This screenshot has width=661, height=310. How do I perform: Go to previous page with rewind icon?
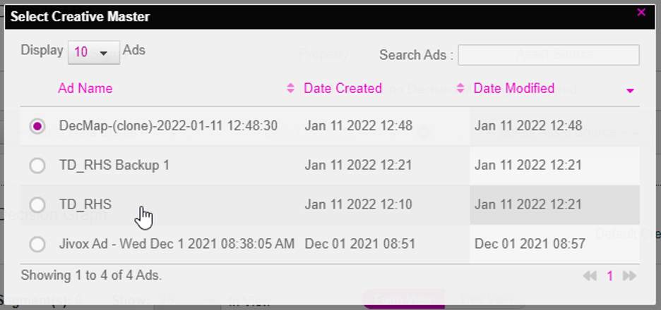click(x=590, y=276)
